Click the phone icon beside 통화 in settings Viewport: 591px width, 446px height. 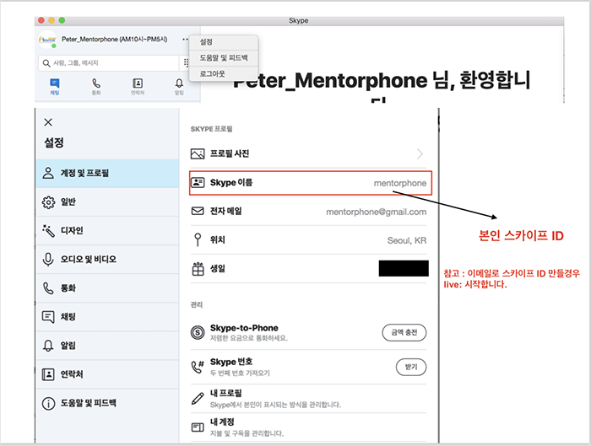(x=48, y=288)
